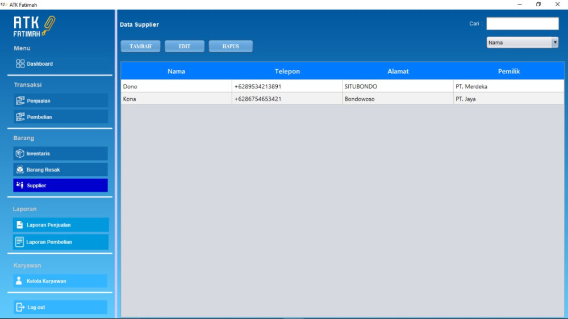Screen dimensions: 568x319
Task: Click the EDIT button
Action: [x=185, y=47]
